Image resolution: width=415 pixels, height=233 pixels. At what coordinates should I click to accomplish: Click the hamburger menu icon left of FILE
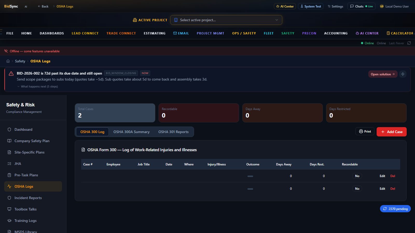(1, 32)
